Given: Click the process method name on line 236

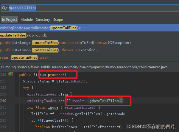Looking at the screenshot, I should [x=55, y=75].
